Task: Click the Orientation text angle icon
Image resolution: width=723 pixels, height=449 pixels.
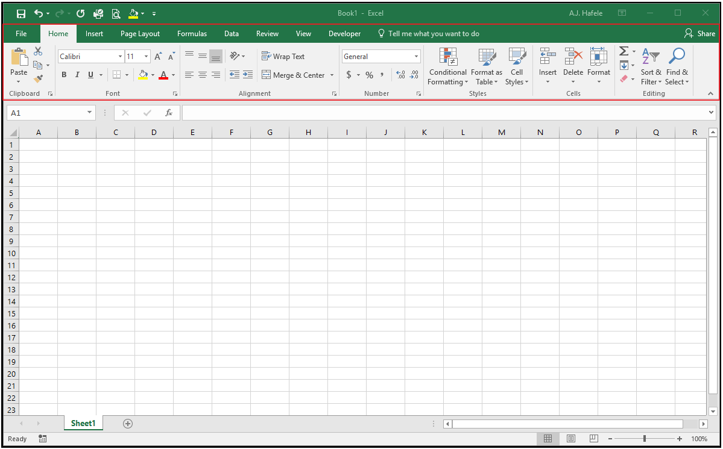Action: pos(235,56)
